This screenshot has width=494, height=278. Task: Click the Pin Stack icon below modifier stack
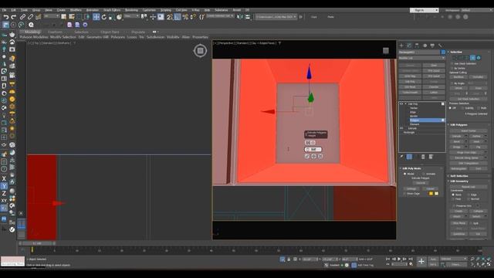[401, 157]
